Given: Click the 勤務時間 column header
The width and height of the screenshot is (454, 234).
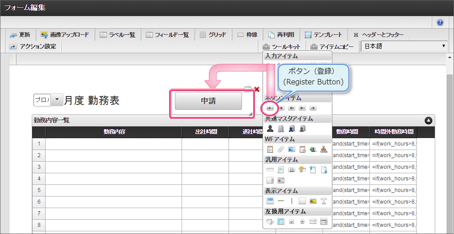Looking at the screenshot, I should click(x=346, y=132).
